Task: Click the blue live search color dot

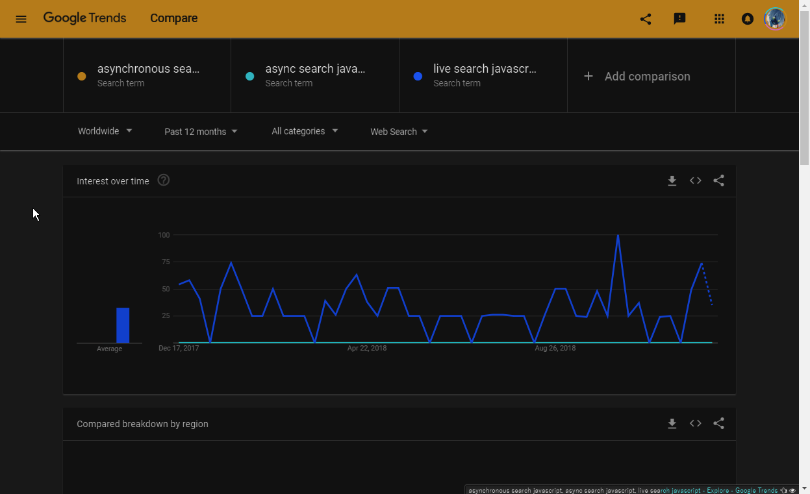Action: pos(418,77)
